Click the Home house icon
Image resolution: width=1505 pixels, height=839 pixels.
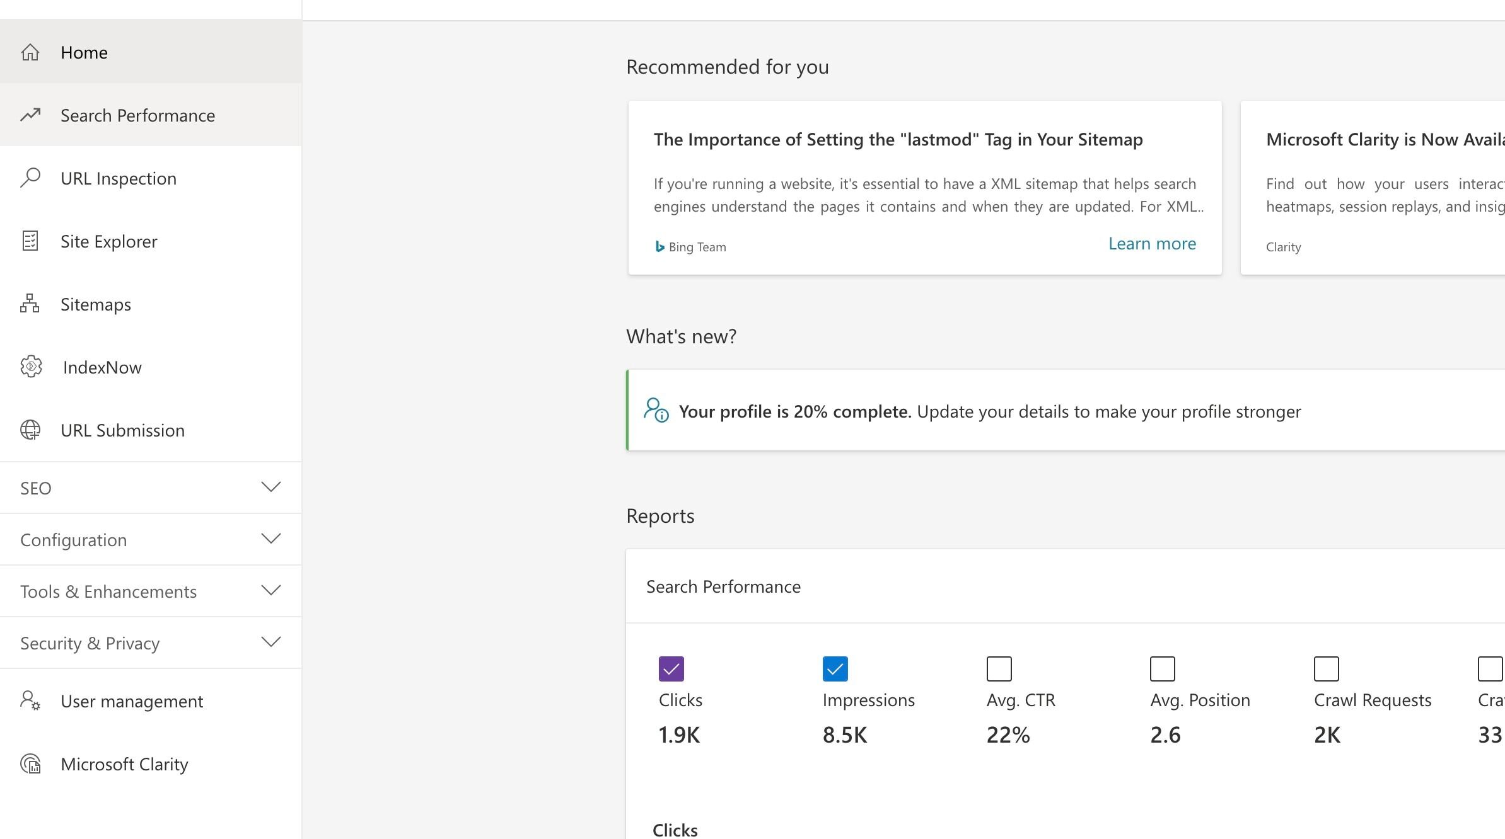pyautogui.click(x=30, y=52)
